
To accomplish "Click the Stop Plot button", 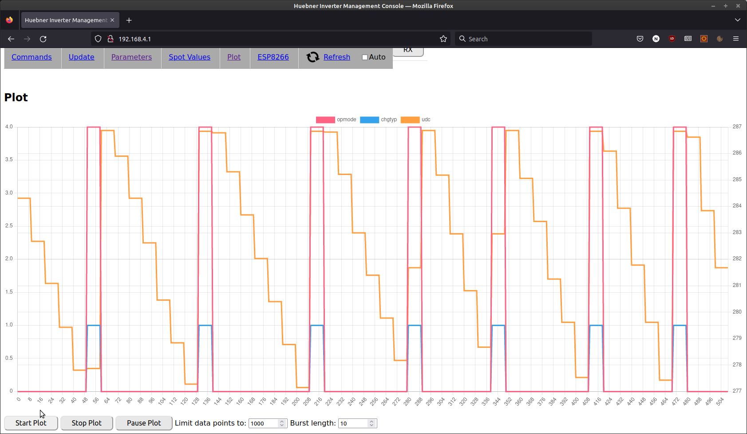I will click(87, 423).
